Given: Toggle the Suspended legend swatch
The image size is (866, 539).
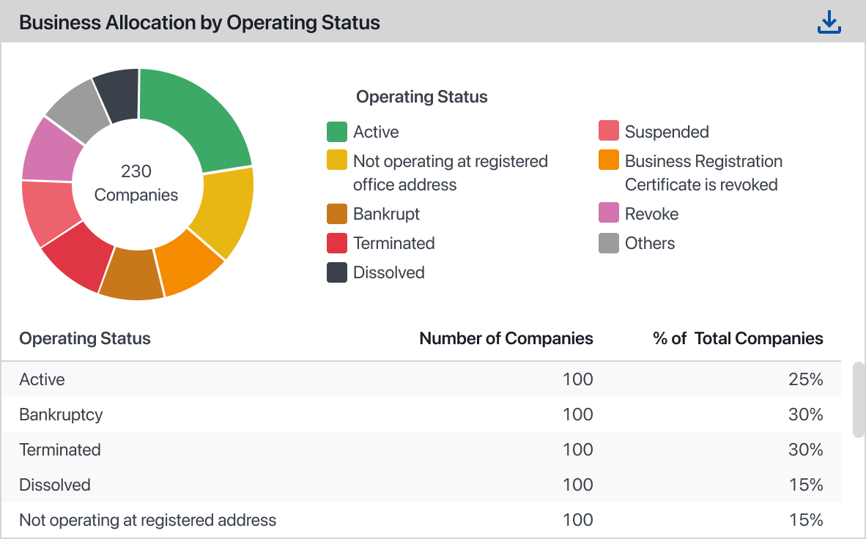Looking at the screenshot, I should pyautogui.click(x=609, y=132).
